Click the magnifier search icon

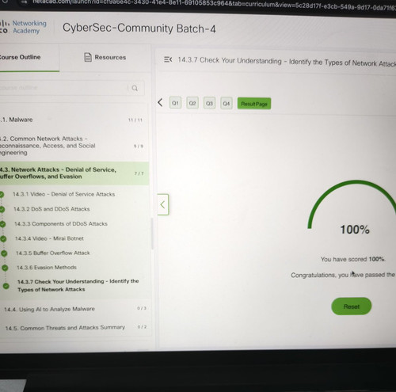click(x=135, y=88)
